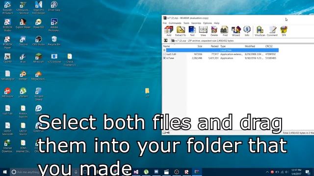This screenshot has width=314, height=176.
Task: Open the Roblox taskbar icon
Action: [186, 172]
